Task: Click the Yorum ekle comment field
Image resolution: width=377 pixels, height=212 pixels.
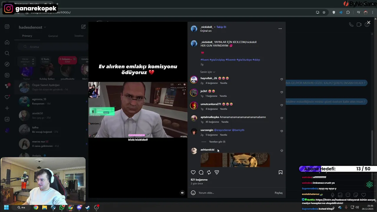Action: (x=236, y=193)
